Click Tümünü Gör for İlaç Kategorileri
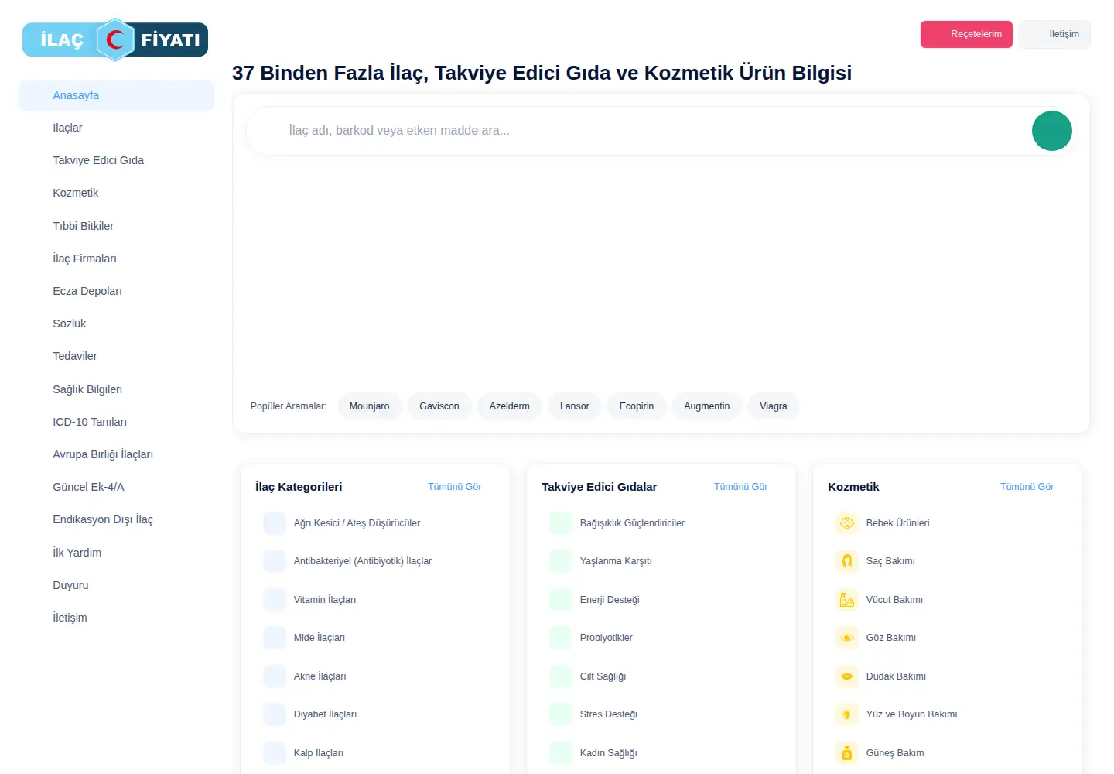1114x774 pixels. [455, 487]
